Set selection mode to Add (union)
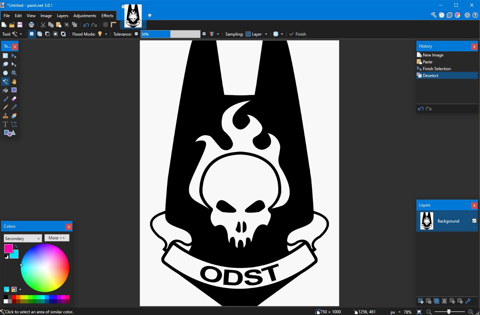The width and height of the screenshot is (480, 315). click(x=40, y=34)
